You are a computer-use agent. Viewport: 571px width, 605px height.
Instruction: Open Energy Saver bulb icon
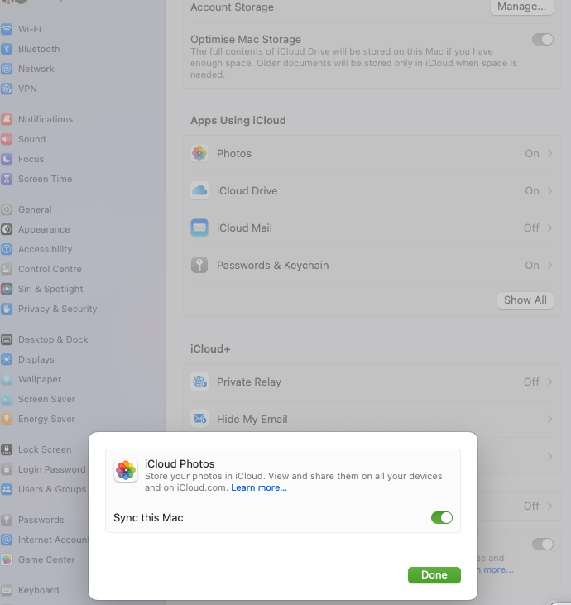(x=7, y=419)
